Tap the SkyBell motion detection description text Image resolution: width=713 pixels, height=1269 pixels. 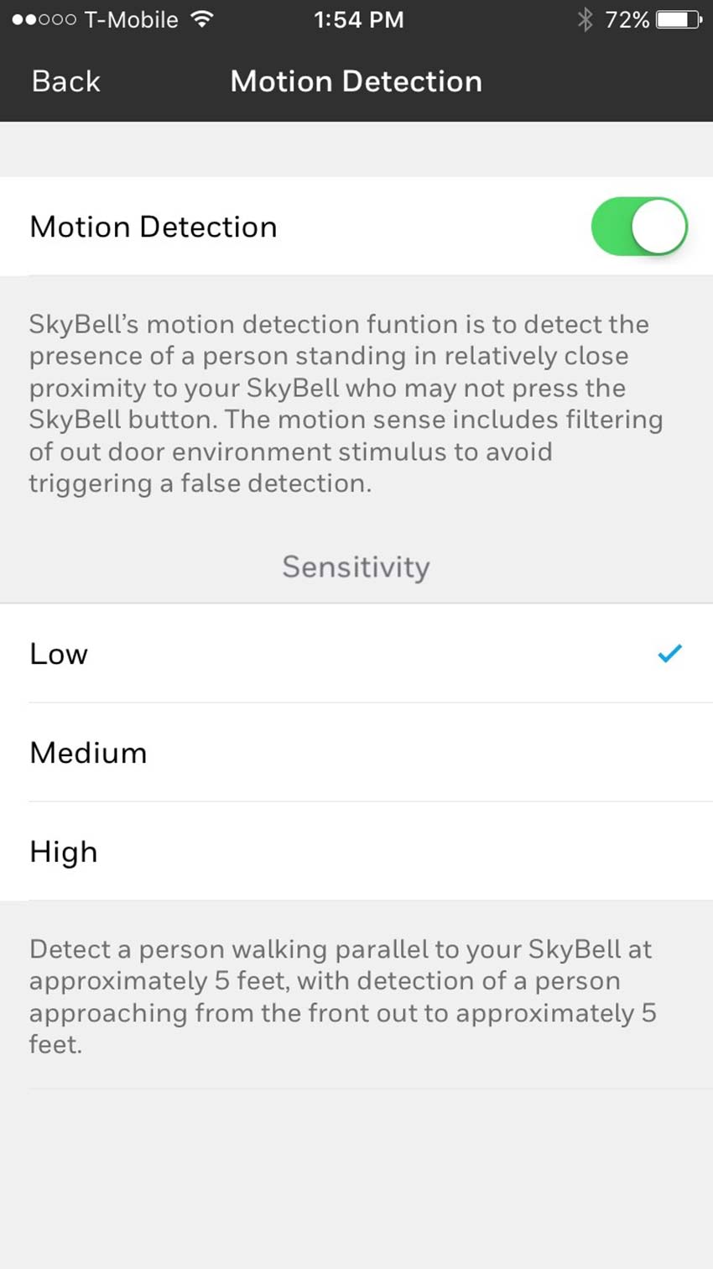coord(344,404)
